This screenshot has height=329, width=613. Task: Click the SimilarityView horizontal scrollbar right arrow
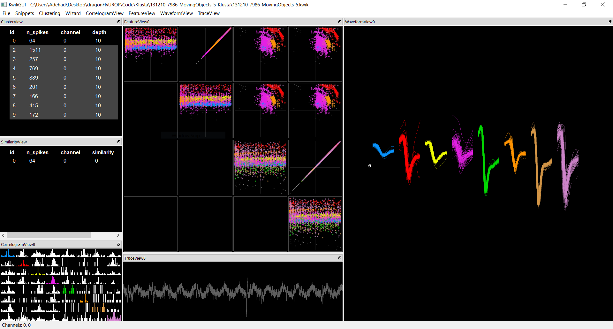click(118, 235)
